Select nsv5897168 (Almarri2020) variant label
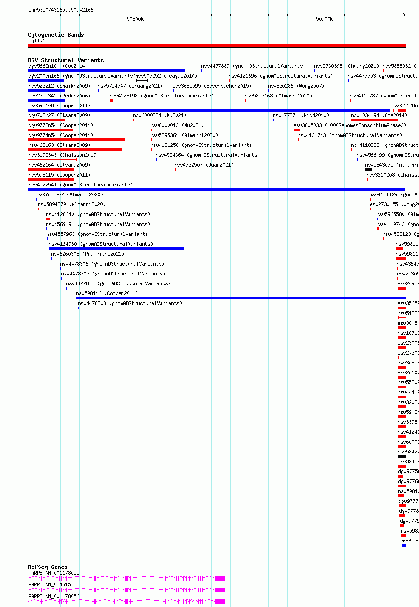Viewport: 419px width, 607px height. click(x=278, y=96)
